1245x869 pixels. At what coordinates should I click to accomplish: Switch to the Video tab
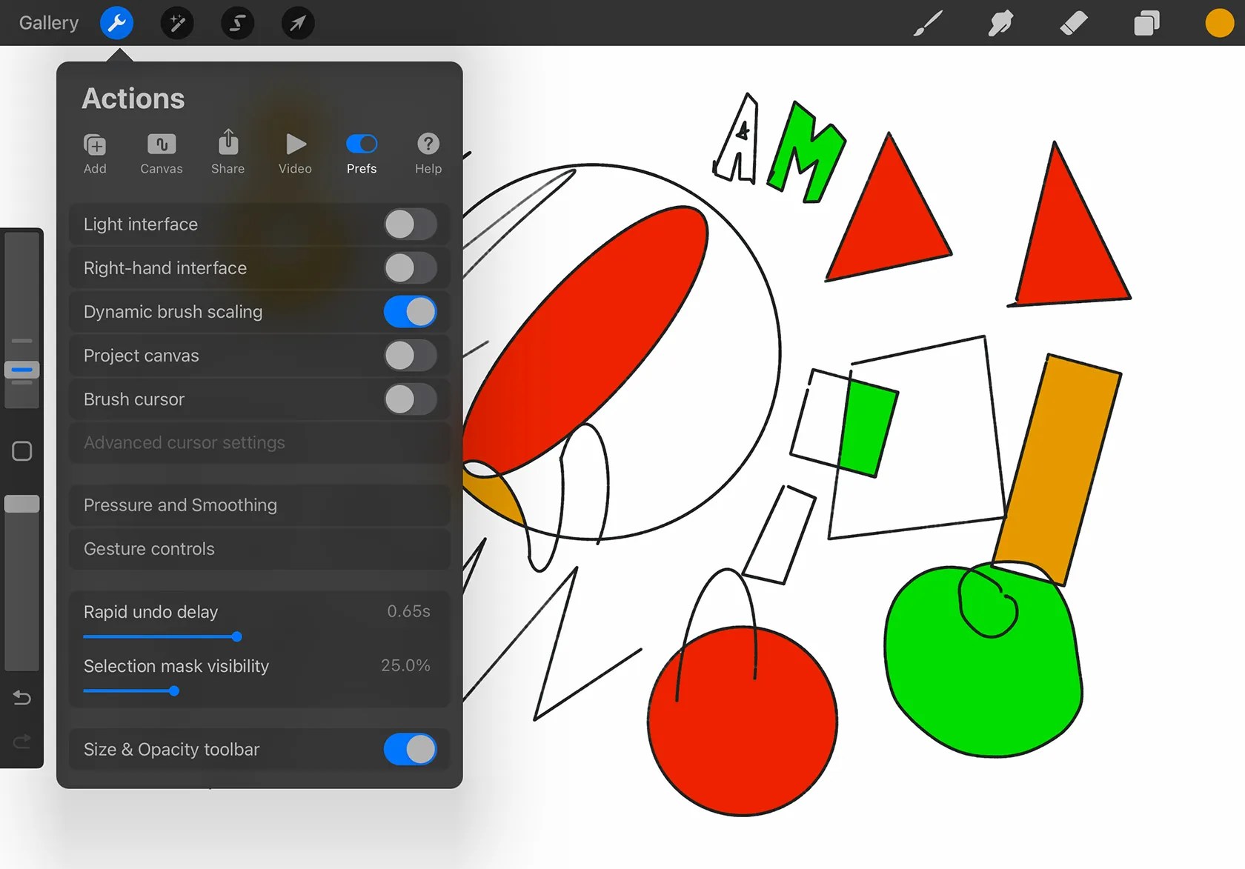click(294, 153)
